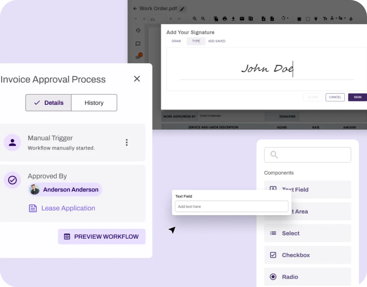Viewport: 367px width, 287px height.
Task: Open the comments sidebar icon
Action: coord(138,44)
